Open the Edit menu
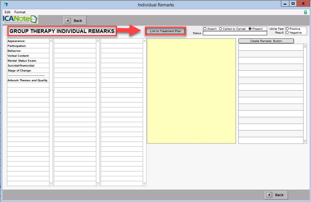This screenshot has width=311, height=202. tap(7, 12)
